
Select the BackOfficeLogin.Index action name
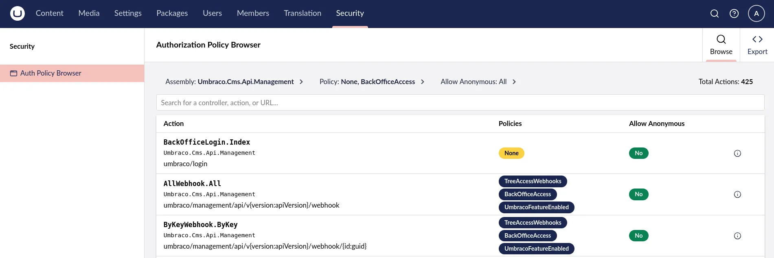coord(207,142)
